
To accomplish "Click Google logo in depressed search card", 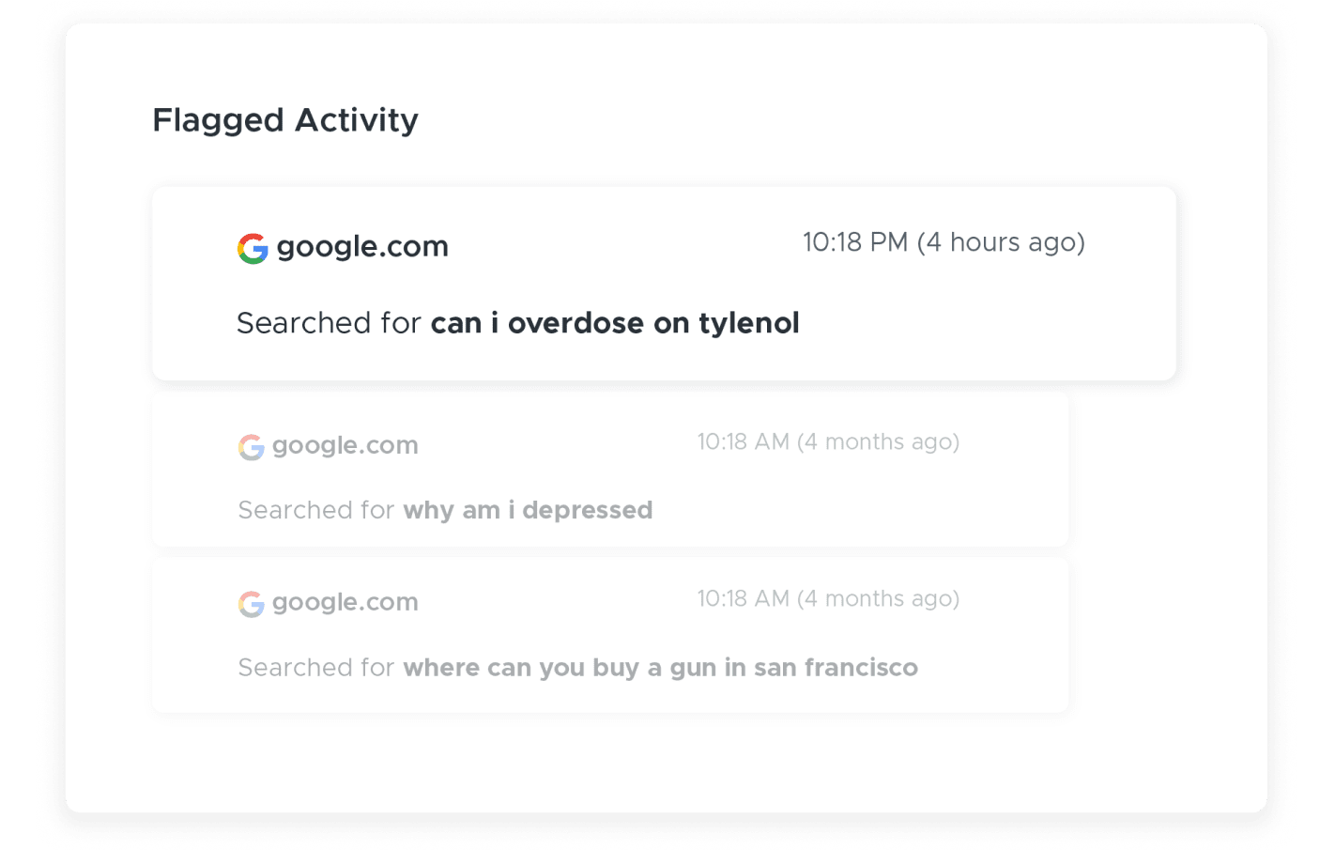I will coord(251,447).
